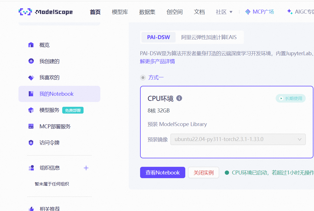Select 模型服务 in the sidebar
This screenshot has width=314, height=211.
pyautogui.click(x=59, y=110)
